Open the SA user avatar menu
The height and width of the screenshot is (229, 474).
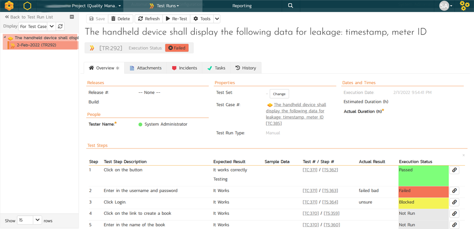[446, 6]
